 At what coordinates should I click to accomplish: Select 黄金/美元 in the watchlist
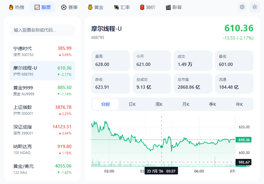42,169
